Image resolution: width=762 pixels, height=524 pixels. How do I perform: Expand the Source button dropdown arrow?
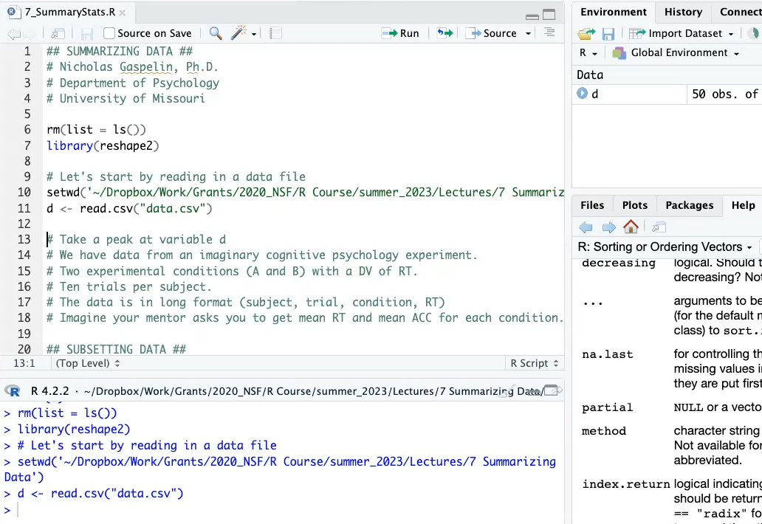[x=528, y=33]
